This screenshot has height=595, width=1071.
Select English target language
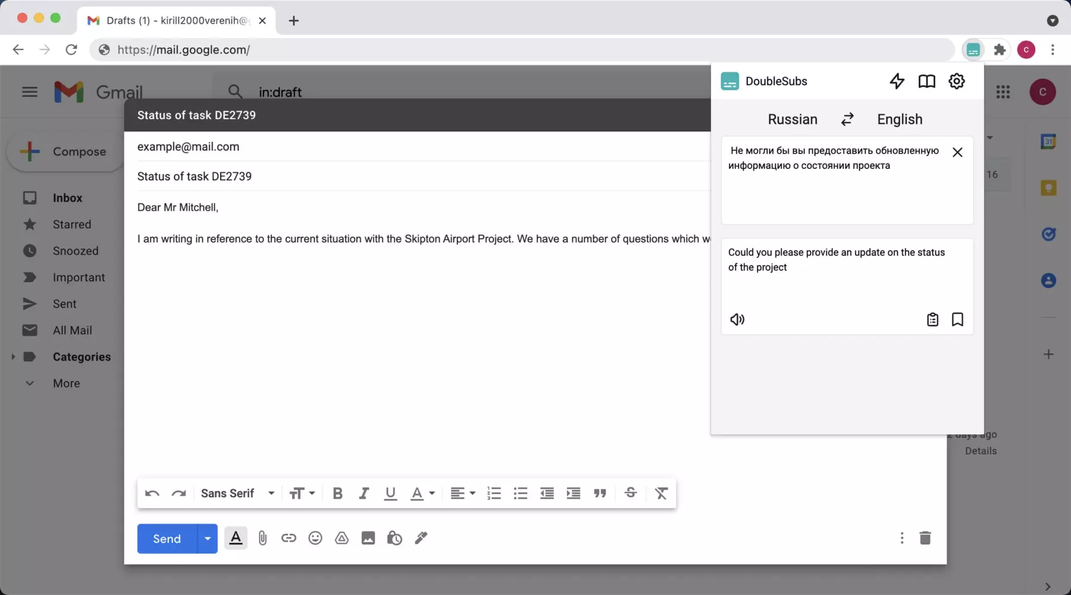(x=900, y=120)
